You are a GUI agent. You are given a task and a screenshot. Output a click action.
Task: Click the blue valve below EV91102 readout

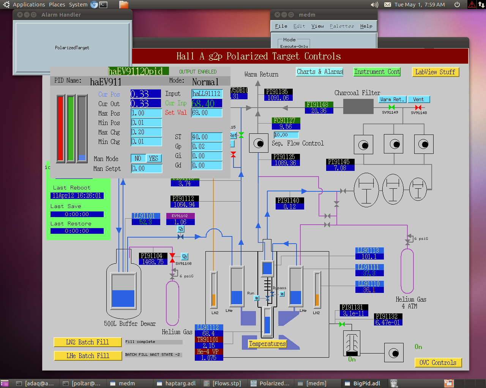click(x=181, y=237)
